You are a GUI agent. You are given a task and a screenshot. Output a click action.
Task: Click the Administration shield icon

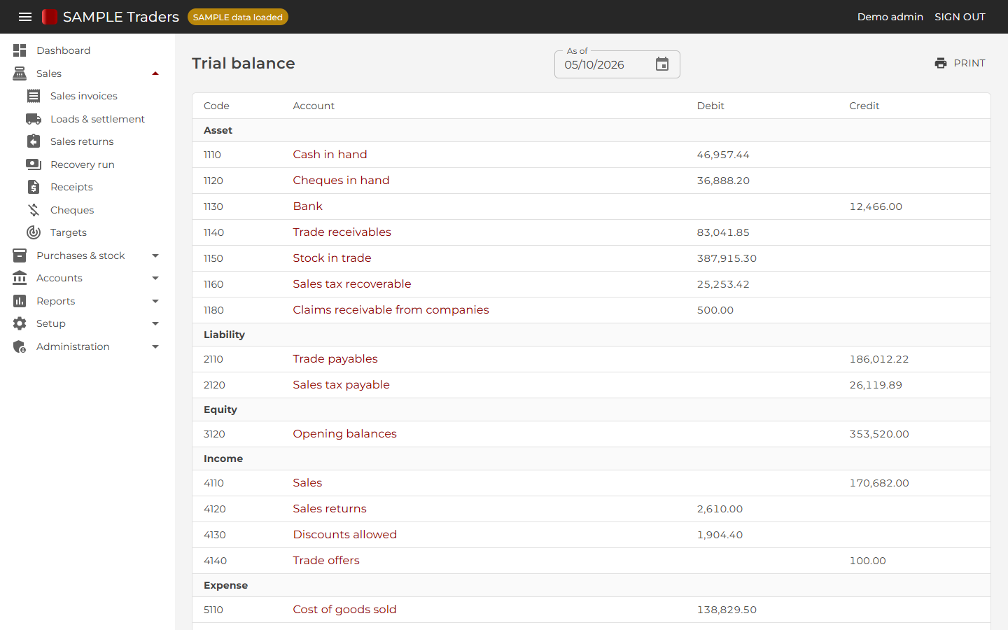coord(20,346)
